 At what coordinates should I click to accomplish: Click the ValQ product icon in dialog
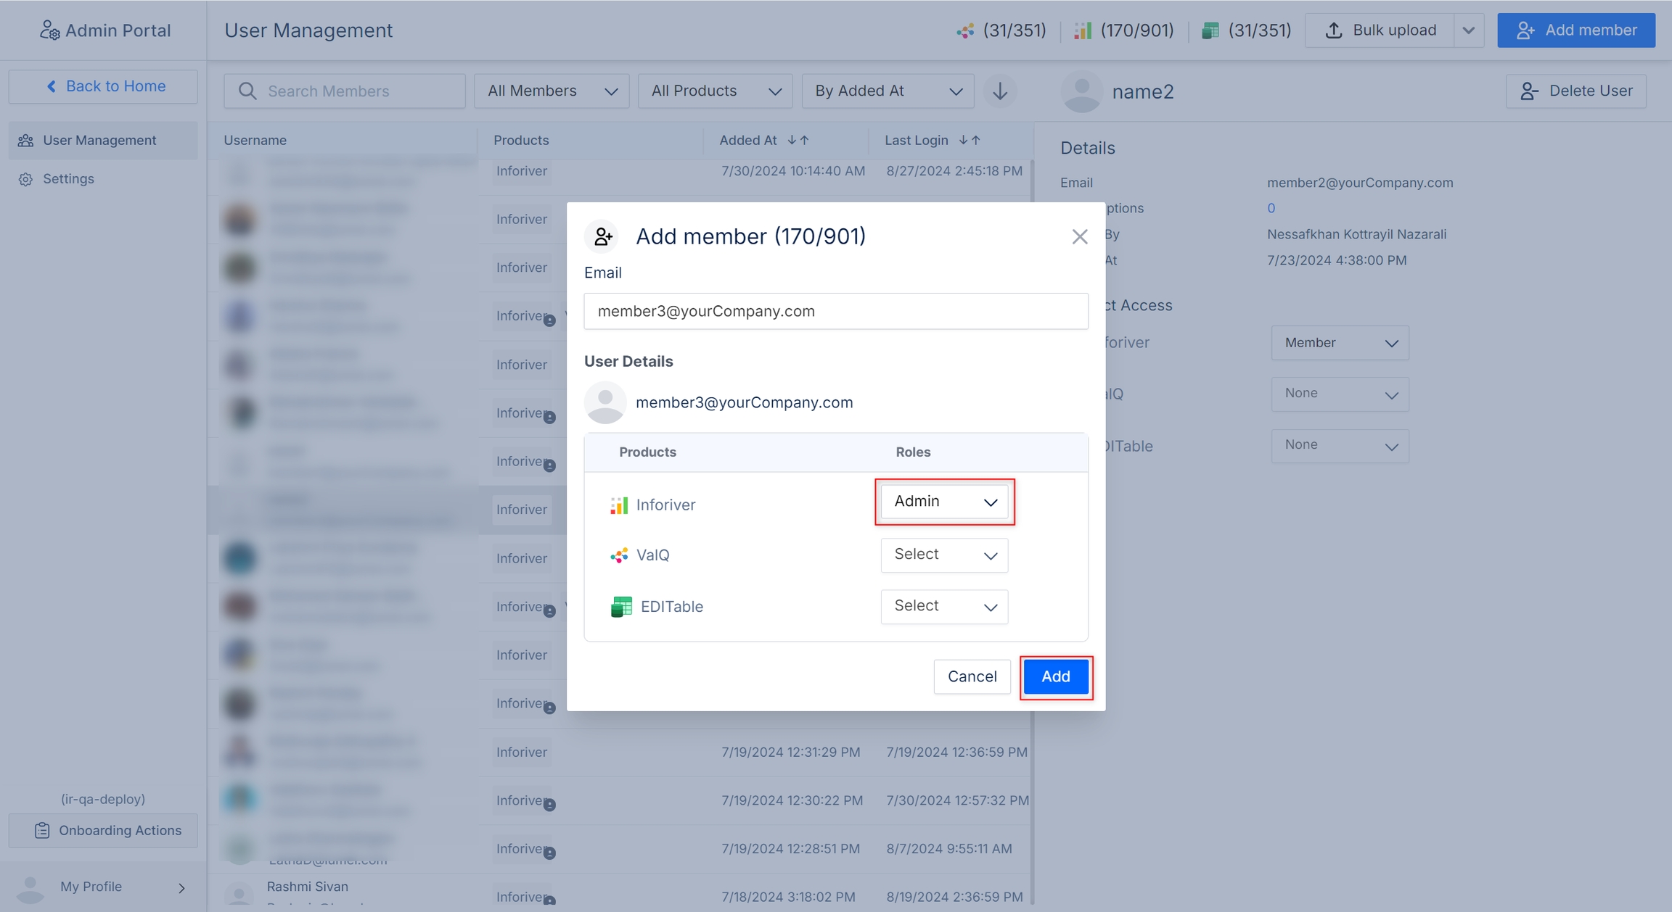618,555
